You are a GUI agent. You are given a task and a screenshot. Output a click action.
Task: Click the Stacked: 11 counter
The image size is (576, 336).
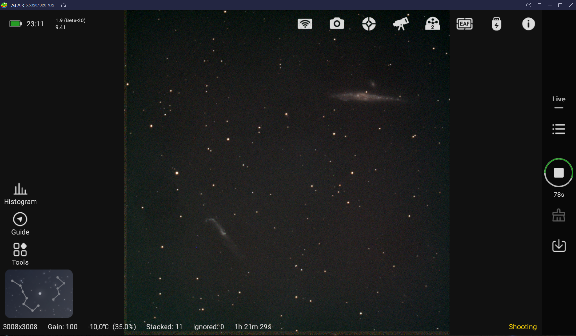point(164,327)
